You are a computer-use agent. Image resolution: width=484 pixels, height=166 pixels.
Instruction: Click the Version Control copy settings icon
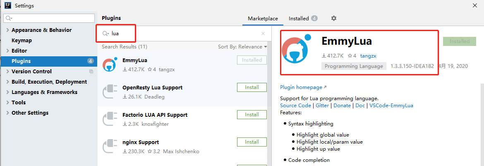(x=91, y=72)
